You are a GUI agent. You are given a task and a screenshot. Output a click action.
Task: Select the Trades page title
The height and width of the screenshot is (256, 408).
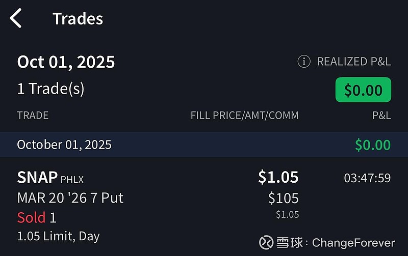78,19
